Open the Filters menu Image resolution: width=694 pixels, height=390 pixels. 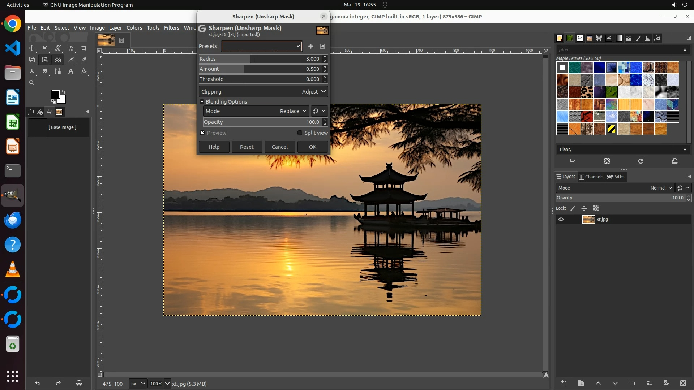[x=171, y=28]
